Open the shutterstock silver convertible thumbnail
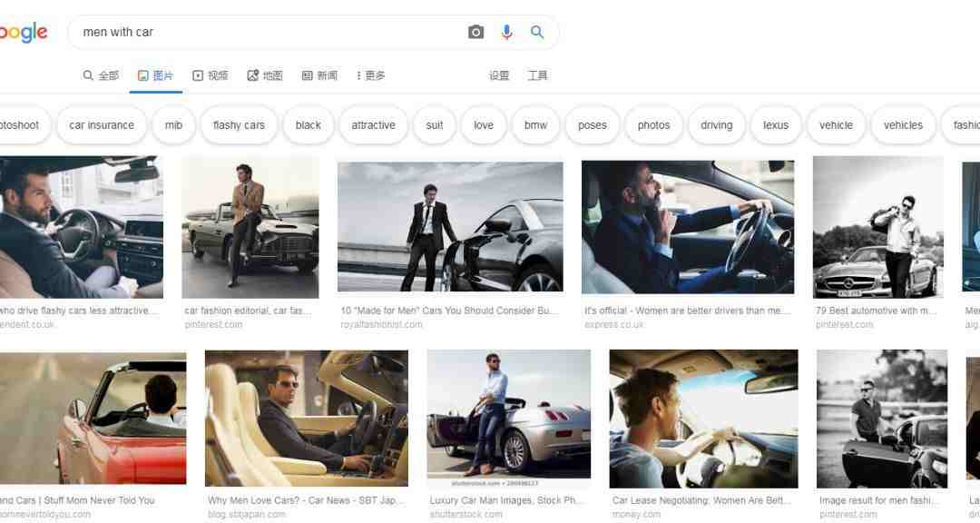The width and height of the screenshot is (980, 523). click(x=508, y=419)
